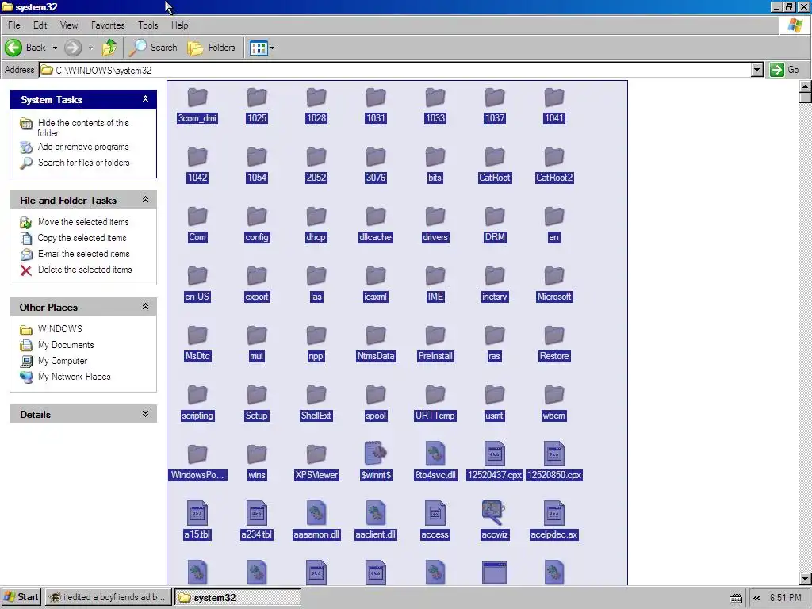This screenshot has width=812, height=609.
Task: Click the system clock showing 6:51 PM
Action: pyautogui.click(x=785, y=598)
